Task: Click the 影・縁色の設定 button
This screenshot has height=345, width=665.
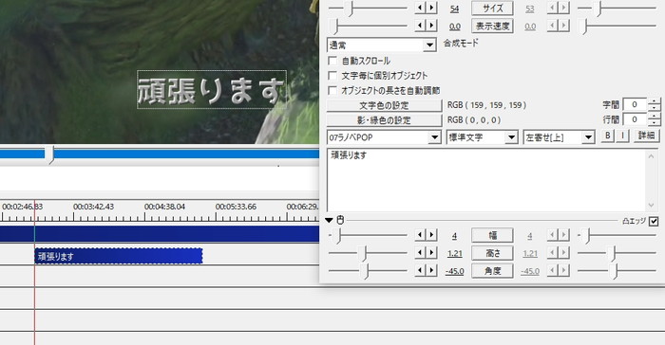Action: 384,120
